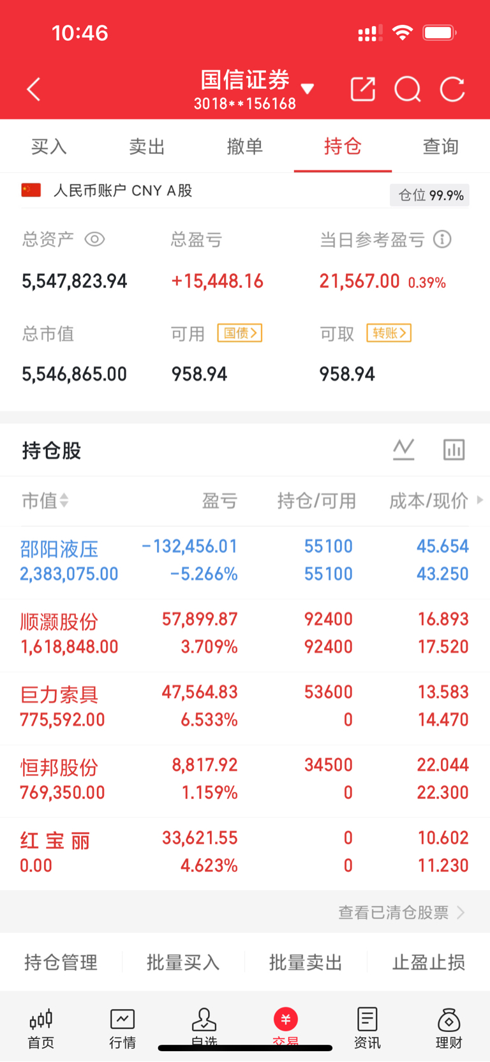
Task: Open 资讯 in bottom navigation
Action: pos(367,1028)
